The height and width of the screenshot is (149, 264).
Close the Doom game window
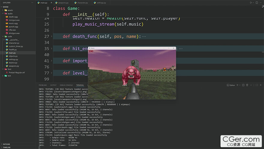pos(174,48)
